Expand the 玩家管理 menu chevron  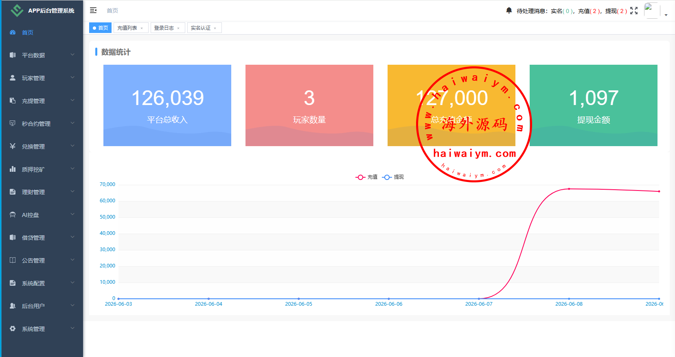(x=72, y=77)
